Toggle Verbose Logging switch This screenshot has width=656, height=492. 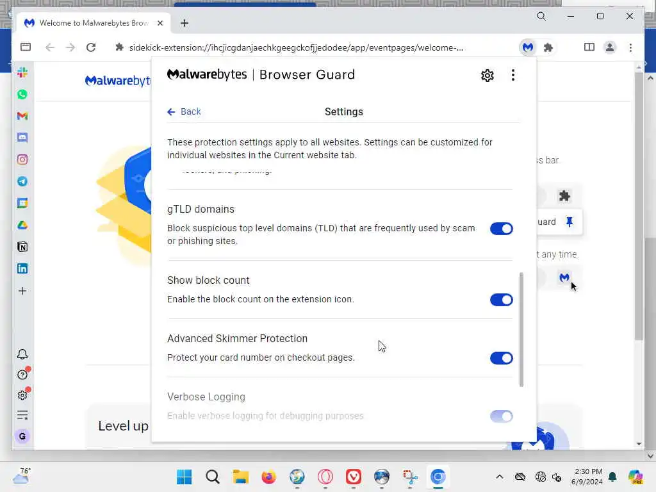pos(501,416)
